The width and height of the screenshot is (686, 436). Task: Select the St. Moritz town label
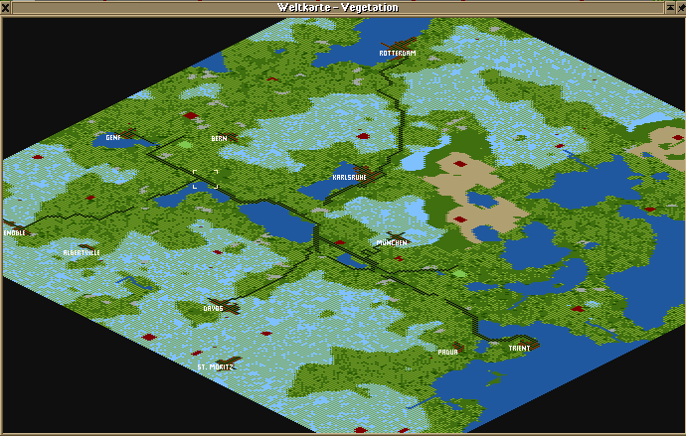(215, 366)
